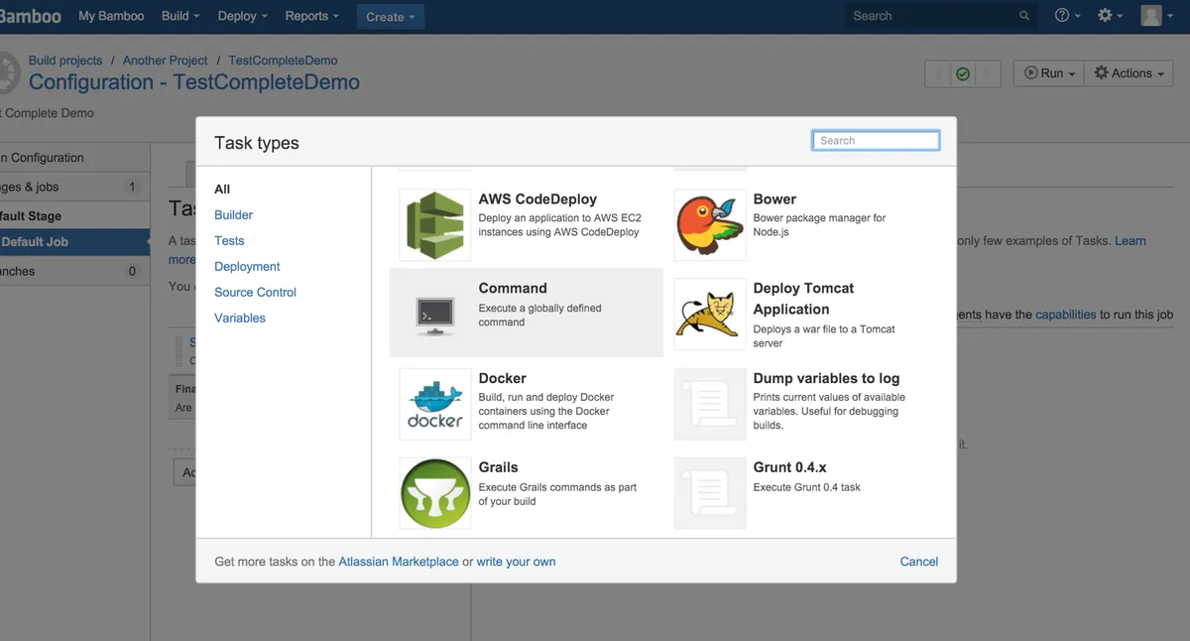Expand the Run dropdown
This screenshot has height=641, width=1190.
coord(1049,73)
